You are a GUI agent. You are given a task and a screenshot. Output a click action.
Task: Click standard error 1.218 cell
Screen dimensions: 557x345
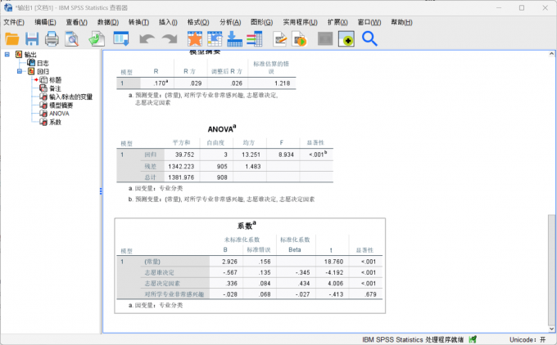point(282,83)
